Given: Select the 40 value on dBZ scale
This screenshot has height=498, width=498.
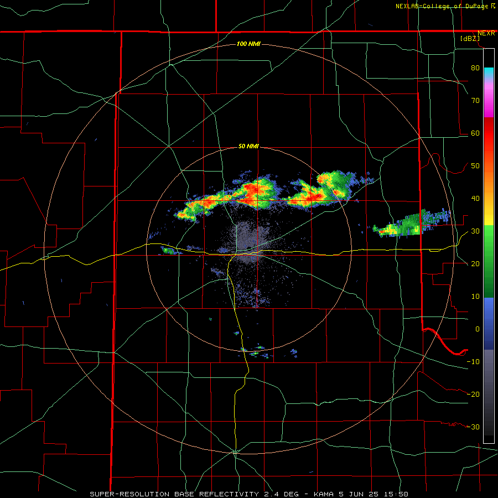Looking at the screenshot, I should click(x=475, y=199).
